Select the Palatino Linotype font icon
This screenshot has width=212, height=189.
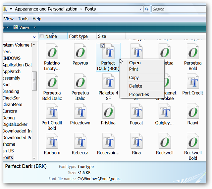(52, 51)
